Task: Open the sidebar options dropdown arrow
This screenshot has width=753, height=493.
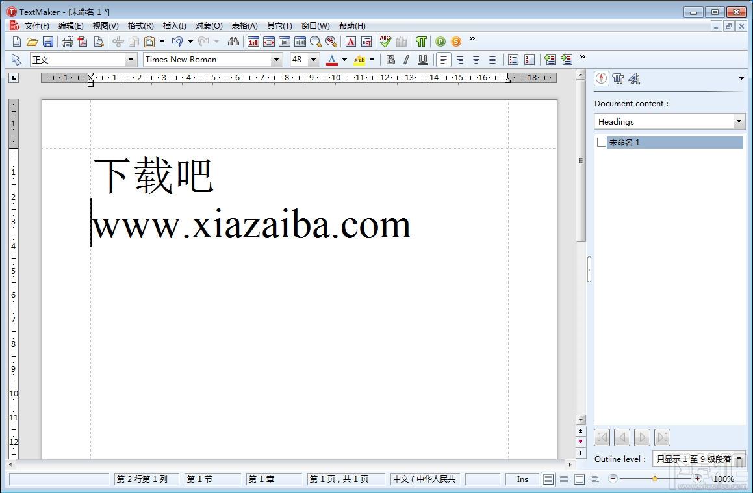Action: [741, 78]
